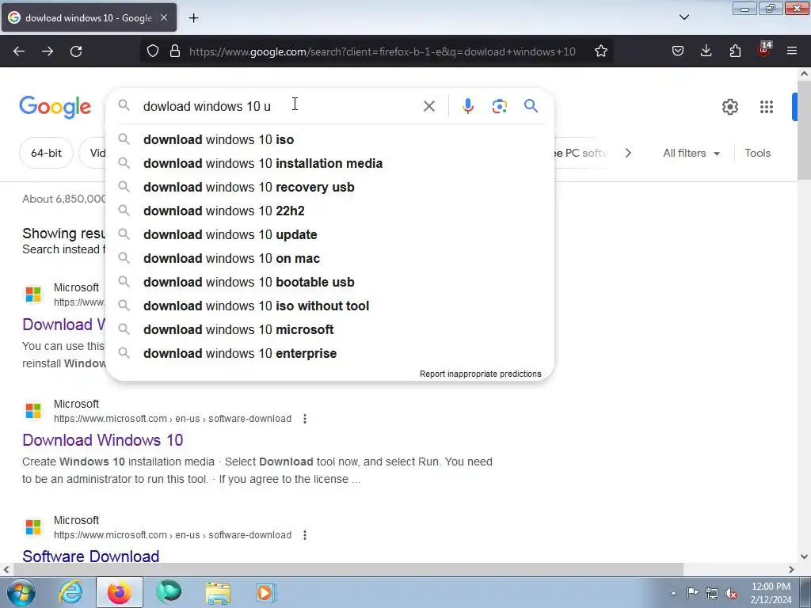Choose suggestion download windows 10 bootable usb

click(329, 283)
